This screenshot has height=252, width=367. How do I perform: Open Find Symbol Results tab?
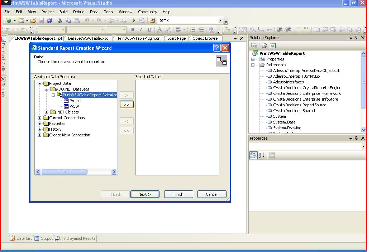(75, 238)
